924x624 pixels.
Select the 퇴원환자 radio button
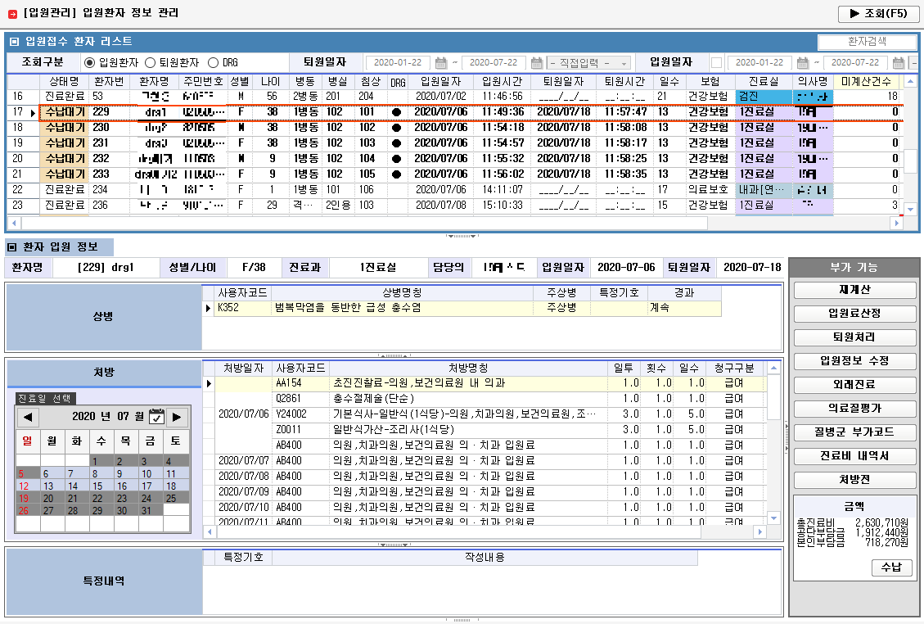(150, 63)
